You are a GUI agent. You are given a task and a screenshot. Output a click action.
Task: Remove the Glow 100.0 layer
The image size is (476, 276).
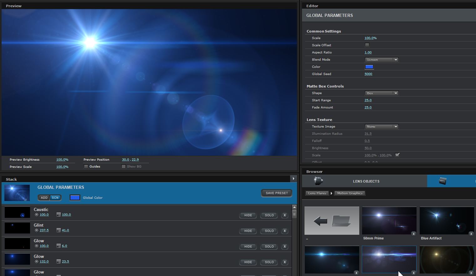point(285,246)
